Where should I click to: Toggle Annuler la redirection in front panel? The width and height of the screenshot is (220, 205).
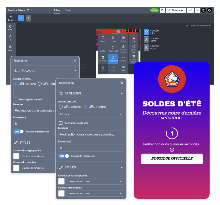(x=64, y=156)
